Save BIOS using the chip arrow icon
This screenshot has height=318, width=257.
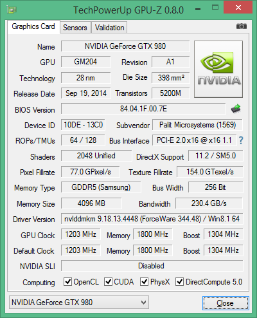pos(236,109)
